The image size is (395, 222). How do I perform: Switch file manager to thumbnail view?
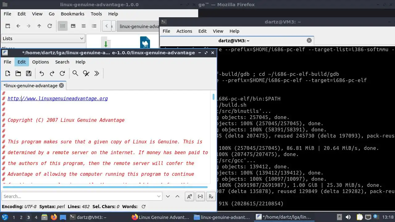tap(73, 26)
